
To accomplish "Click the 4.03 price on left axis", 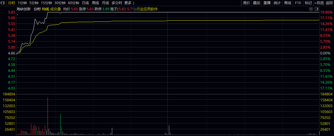I will pyautogui.click(x=12, y=88).
